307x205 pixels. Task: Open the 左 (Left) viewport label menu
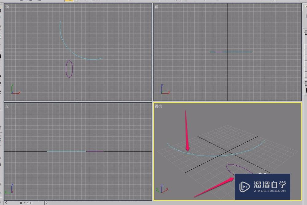click(7, 106)
